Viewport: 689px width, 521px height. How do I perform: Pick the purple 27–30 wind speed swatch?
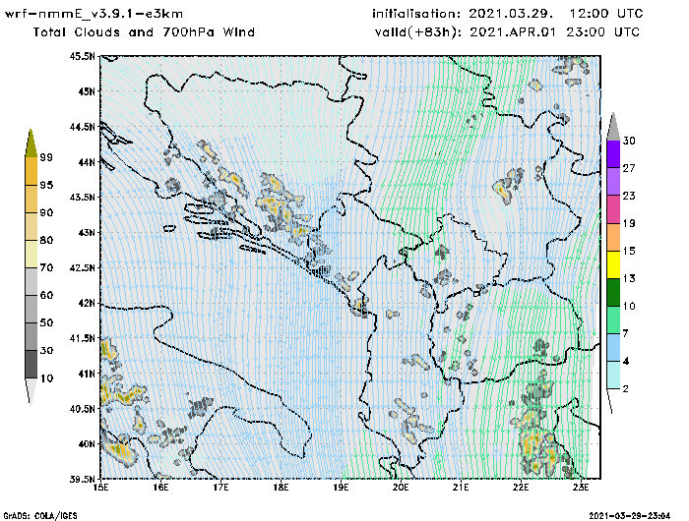pyautogui.click(x=613, y=154)
